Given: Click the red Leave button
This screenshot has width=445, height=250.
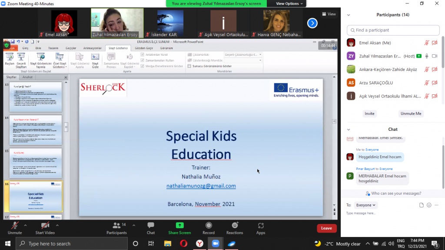Looking at the screenshot, I should pyautogui.click(x=326, y=228).
